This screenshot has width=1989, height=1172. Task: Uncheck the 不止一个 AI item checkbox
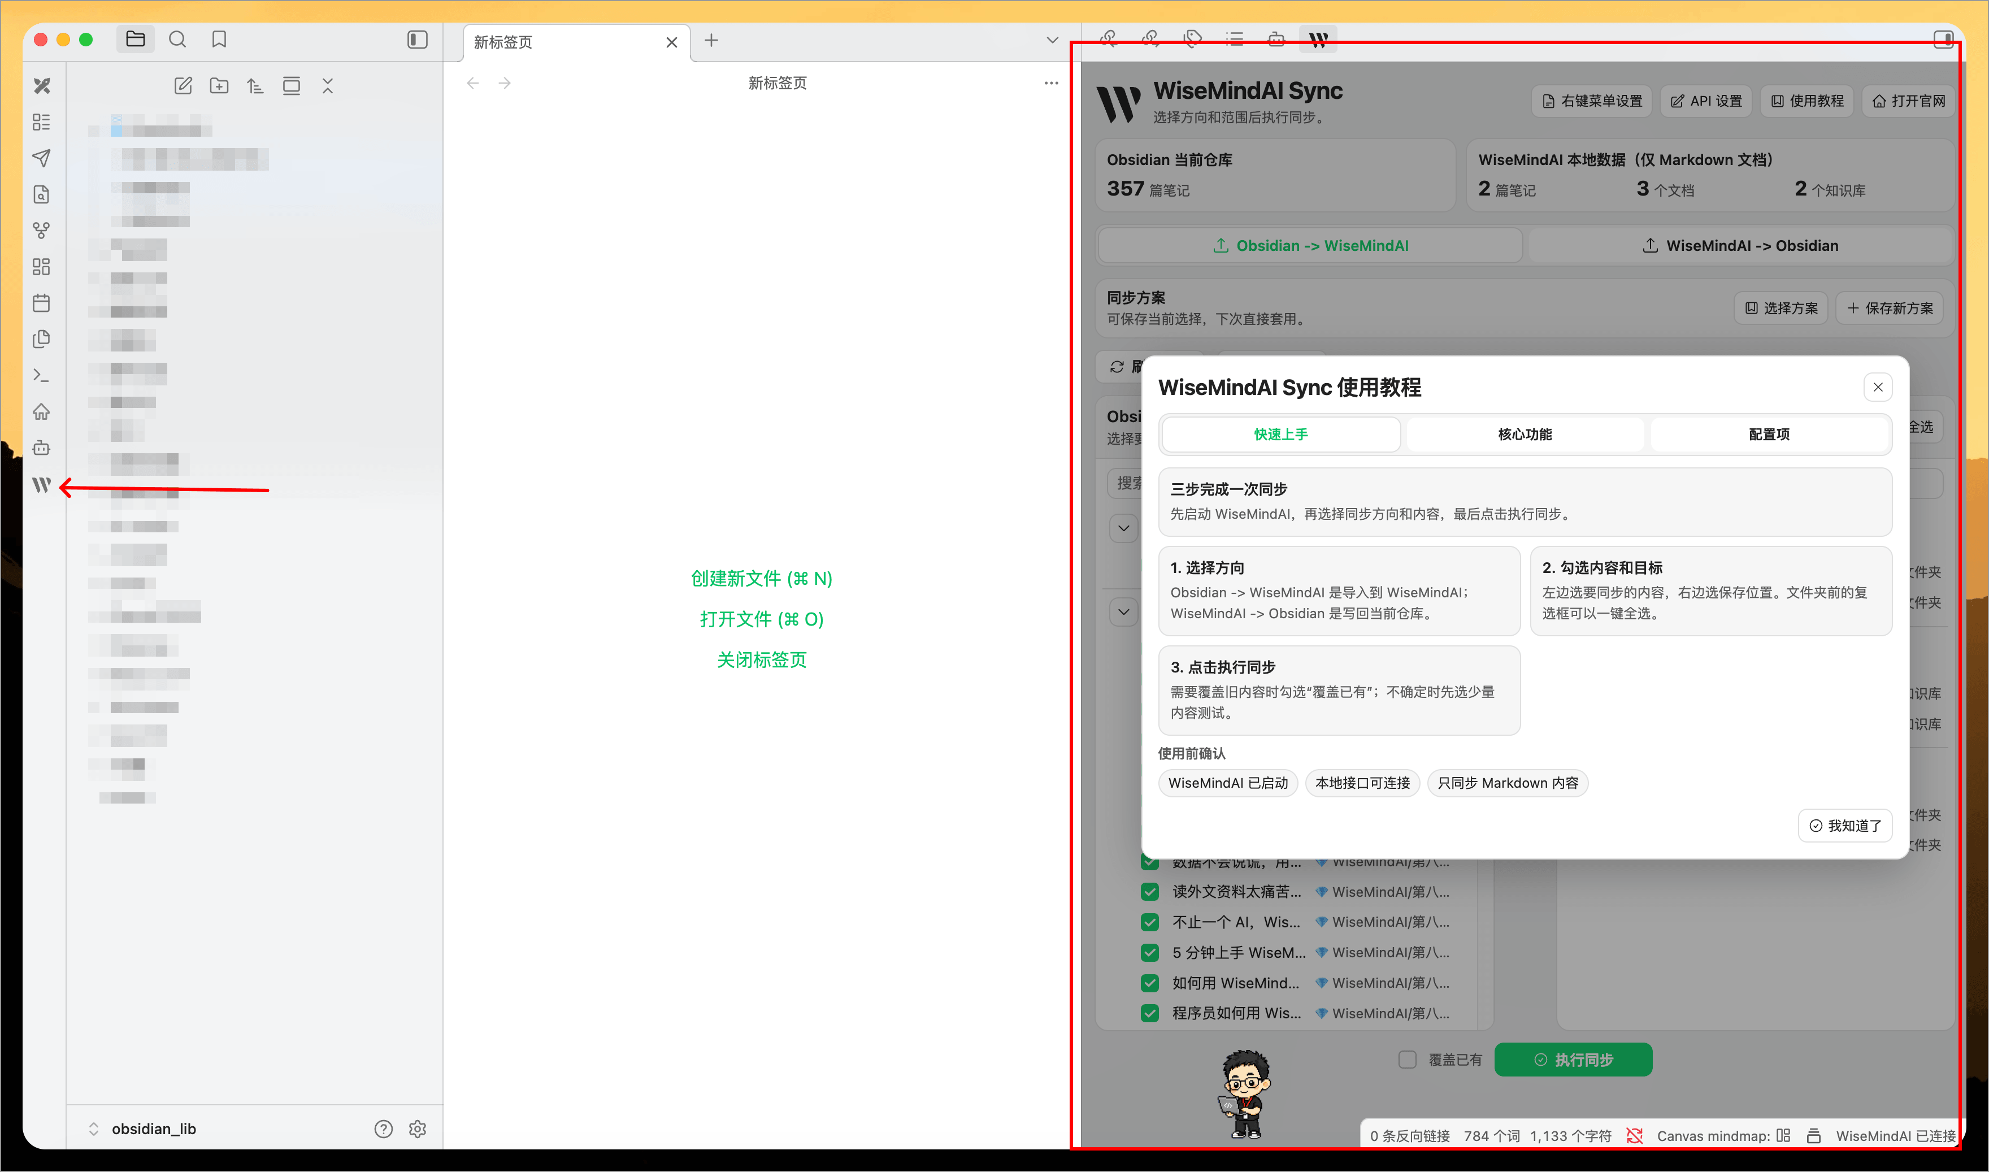pos(1150,922)
